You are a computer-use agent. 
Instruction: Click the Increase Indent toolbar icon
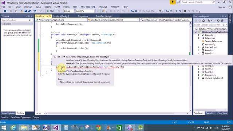coord(171,11)
